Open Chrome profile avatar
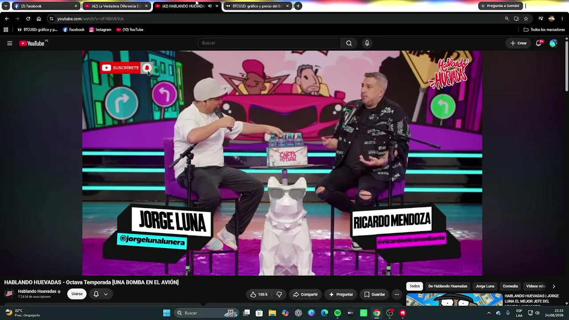Image resolution: width=569 pixels, height=320 pixels. click(x=552, y=19)
